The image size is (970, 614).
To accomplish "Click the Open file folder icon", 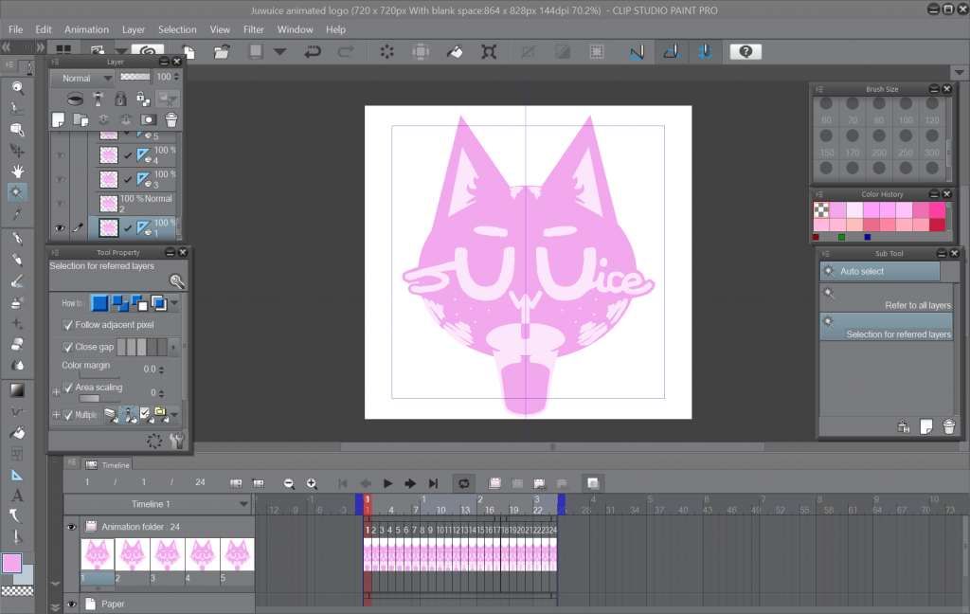I will pyautogui.click(x=223, y=51).
